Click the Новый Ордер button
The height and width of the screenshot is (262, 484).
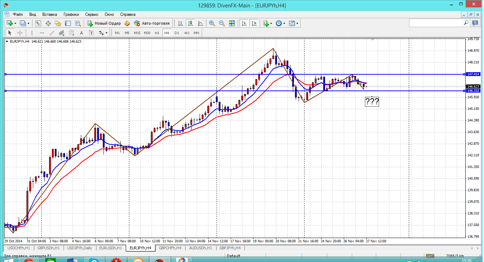point(104,23)
